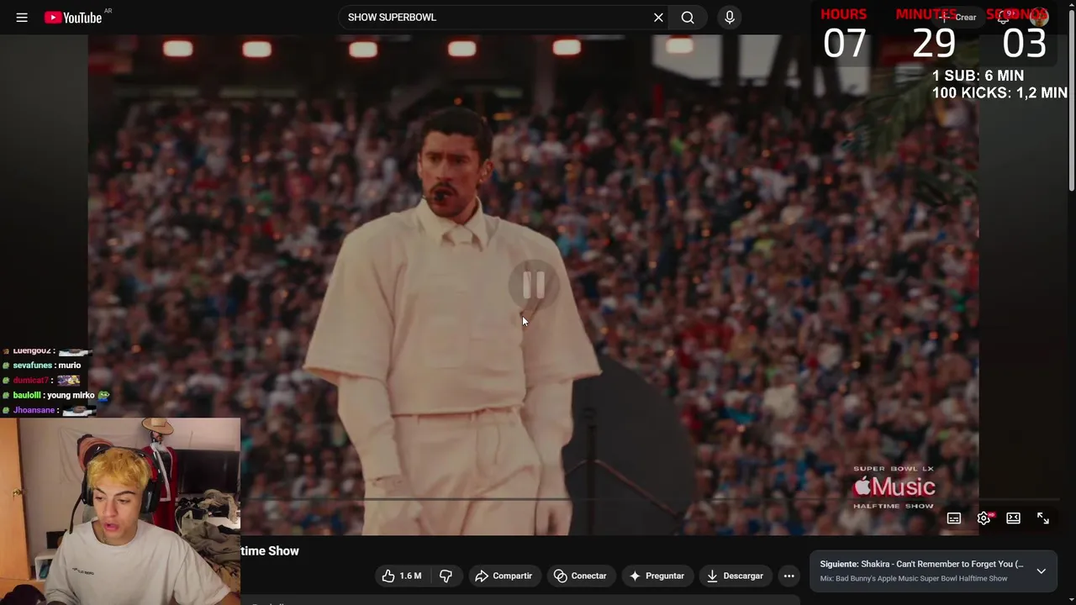Switch to theater mode view

[x=1013, y=518]
